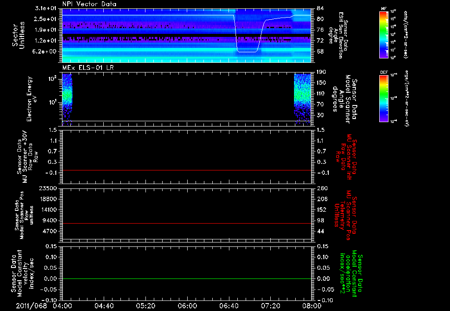Click the 44 telemetry tick value
This screenshot has width=450, height=311.
320,231
